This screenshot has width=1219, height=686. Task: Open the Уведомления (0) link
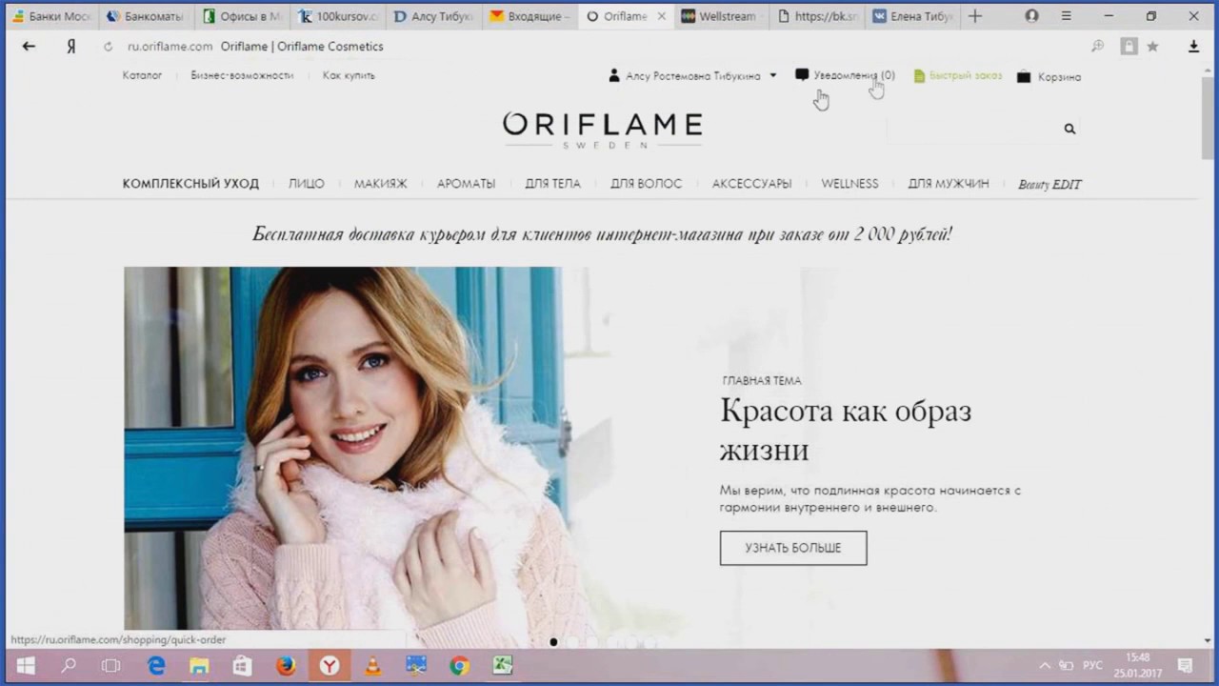(853, 75)
